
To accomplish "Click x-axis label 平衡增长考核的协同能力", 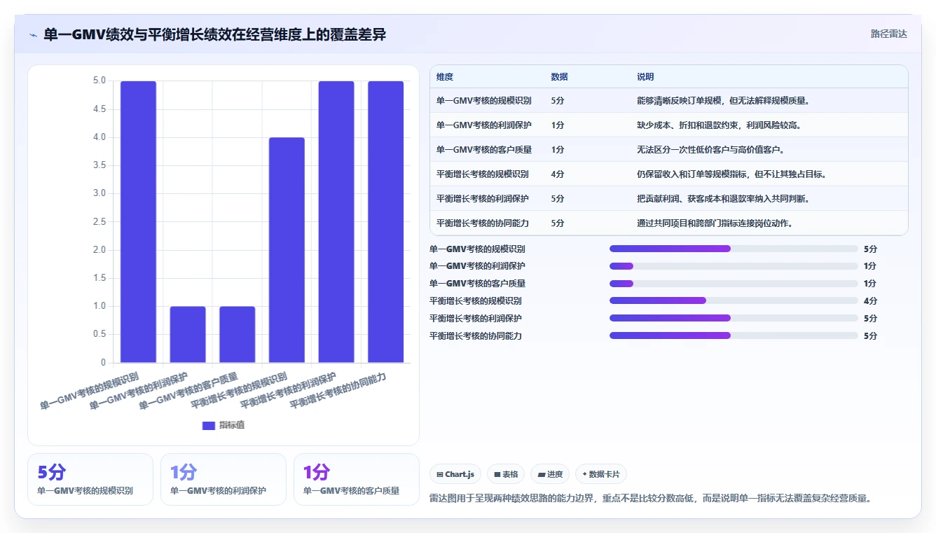I will coord(338,390).
